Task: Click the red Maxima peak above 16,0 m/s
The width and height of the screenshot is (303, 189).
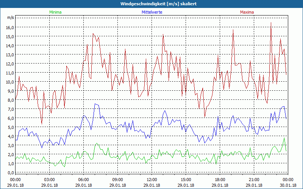Action: pos(271,23)
